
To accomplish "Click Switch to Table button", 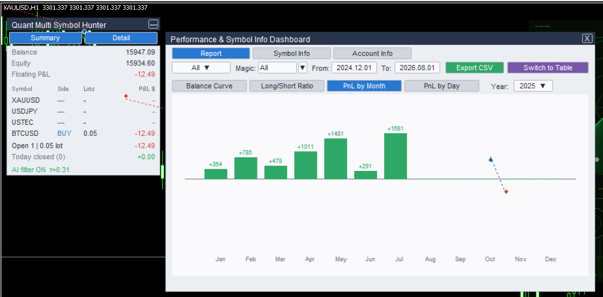I will click(548, 68).
